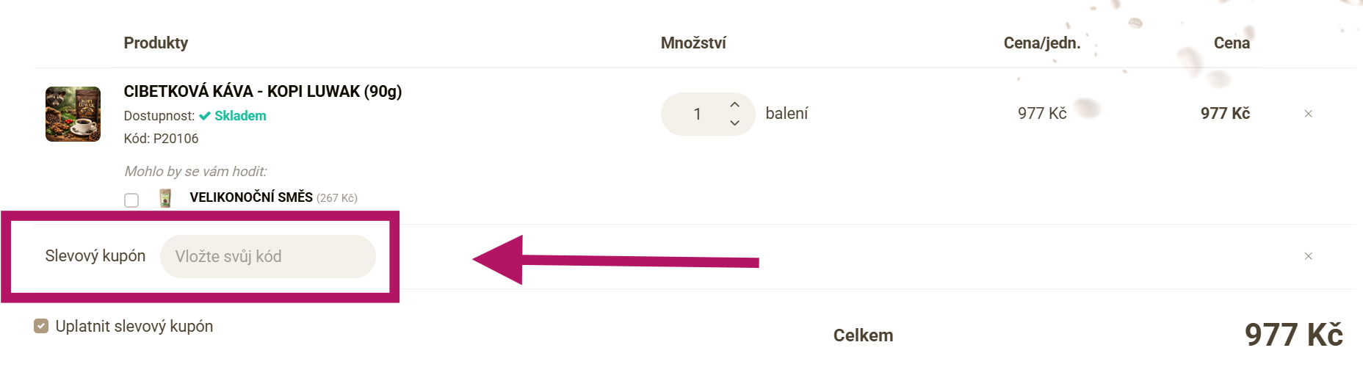1363x367 pixels.
Task: Click the green Skladem checkmark icon
Action: tap(205, 116)
